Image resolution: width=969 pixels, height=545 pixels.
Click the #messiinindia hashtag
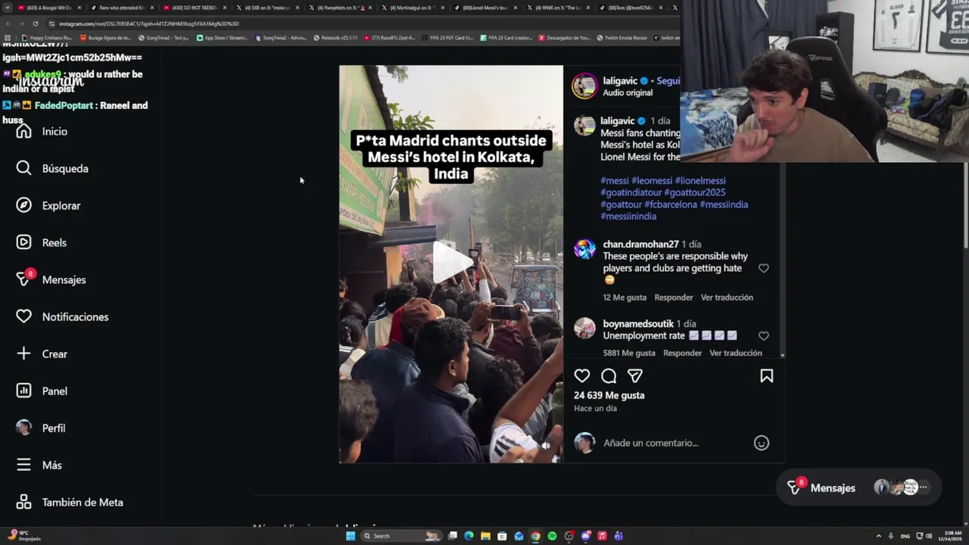pos(628,216)
